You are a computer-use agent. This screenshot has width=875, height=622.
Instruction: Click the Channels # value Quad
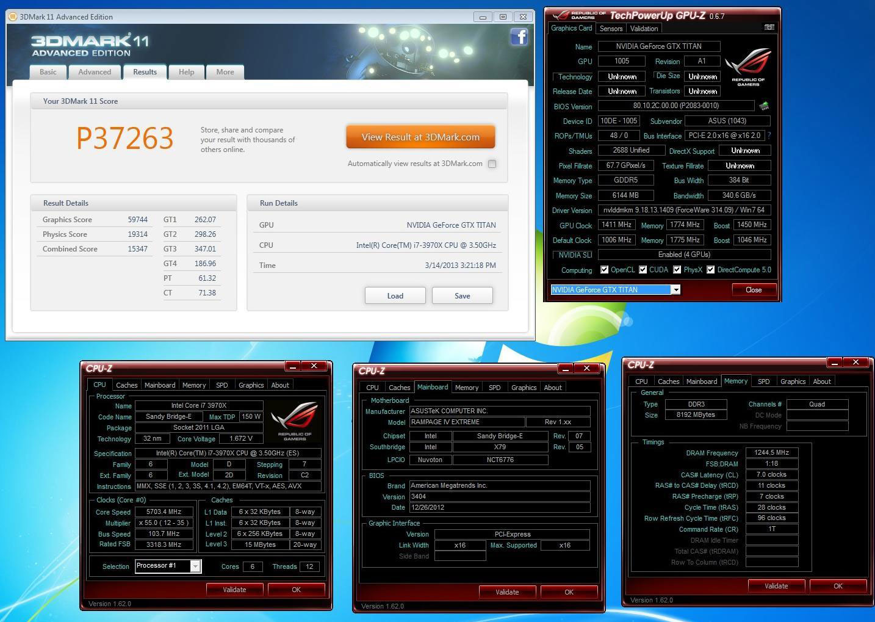(817, 404)
